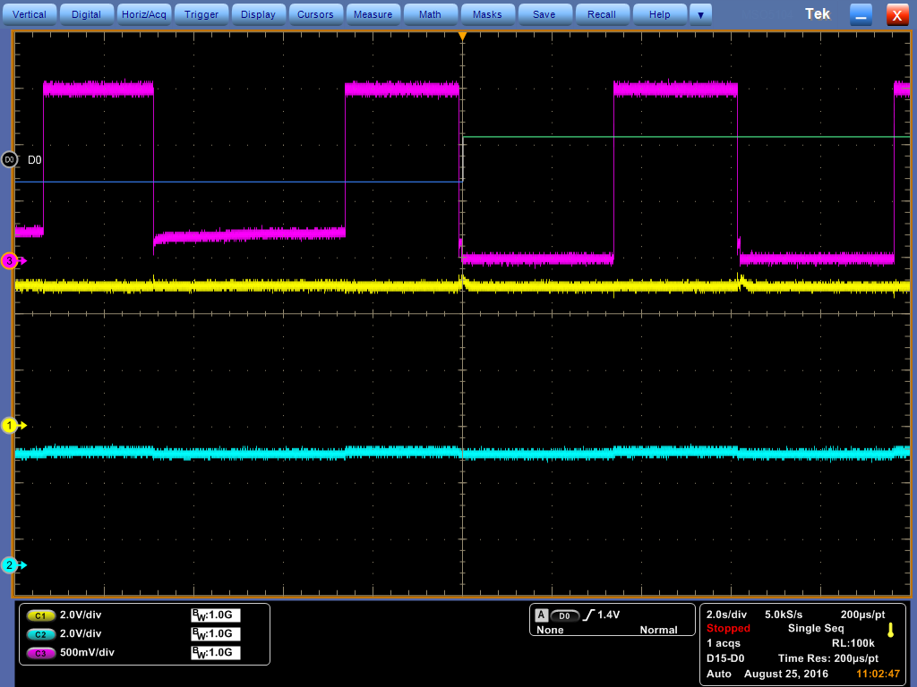Expand the menu bar dropdown arrow
Image resolution: width=917 pixels, height=687 pixels.
pos(700,14)
